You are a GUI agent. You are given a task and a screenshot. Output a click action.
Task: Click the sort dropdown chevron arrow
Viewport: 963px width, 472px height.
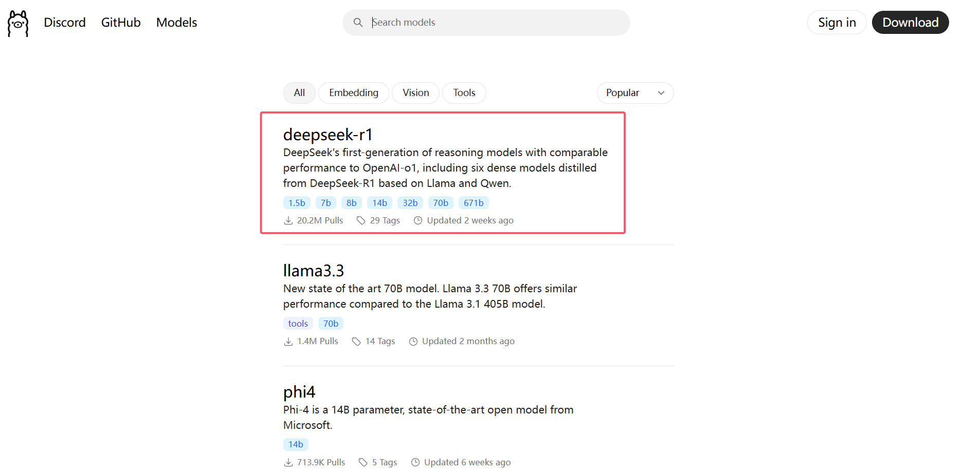(x=661, y=93)
